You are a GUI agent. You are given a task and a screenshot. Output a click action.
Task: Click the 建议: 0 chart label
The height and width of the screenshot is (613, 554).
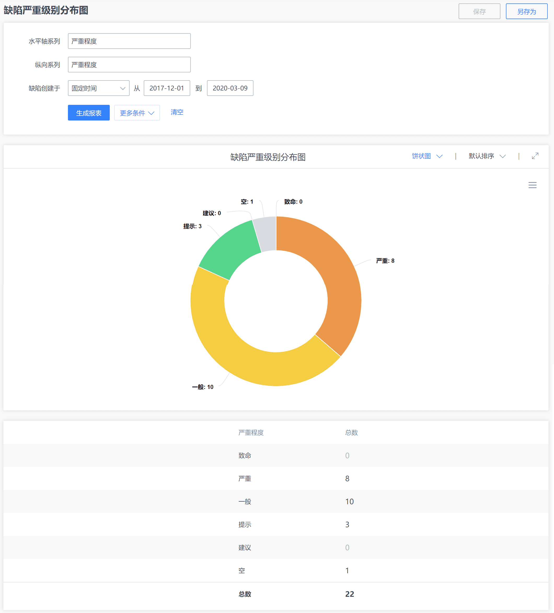[212, 213]
